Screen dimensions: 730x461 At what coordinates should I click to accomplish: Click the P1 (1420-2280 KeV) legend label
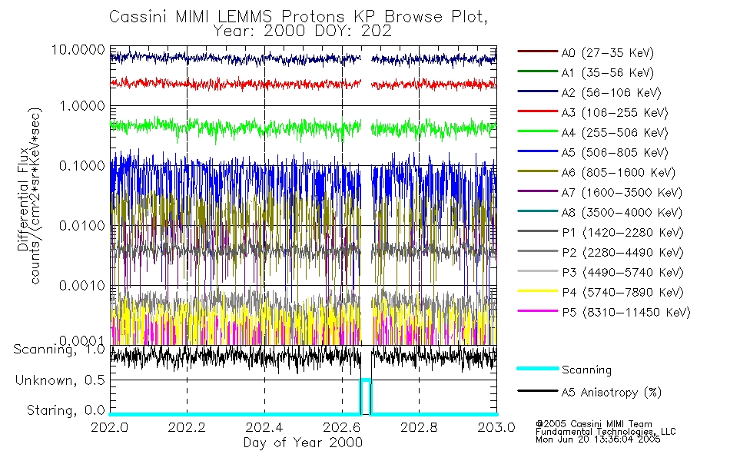point(622,233)
